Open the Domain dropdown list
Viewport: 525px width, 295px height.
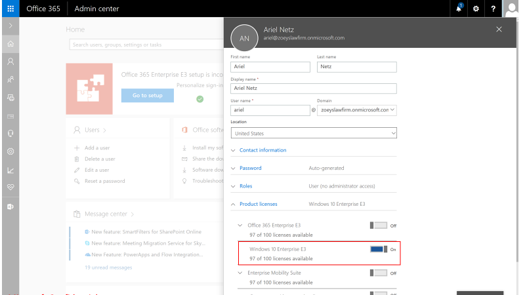pyautogui.click(x=357, y=110)
